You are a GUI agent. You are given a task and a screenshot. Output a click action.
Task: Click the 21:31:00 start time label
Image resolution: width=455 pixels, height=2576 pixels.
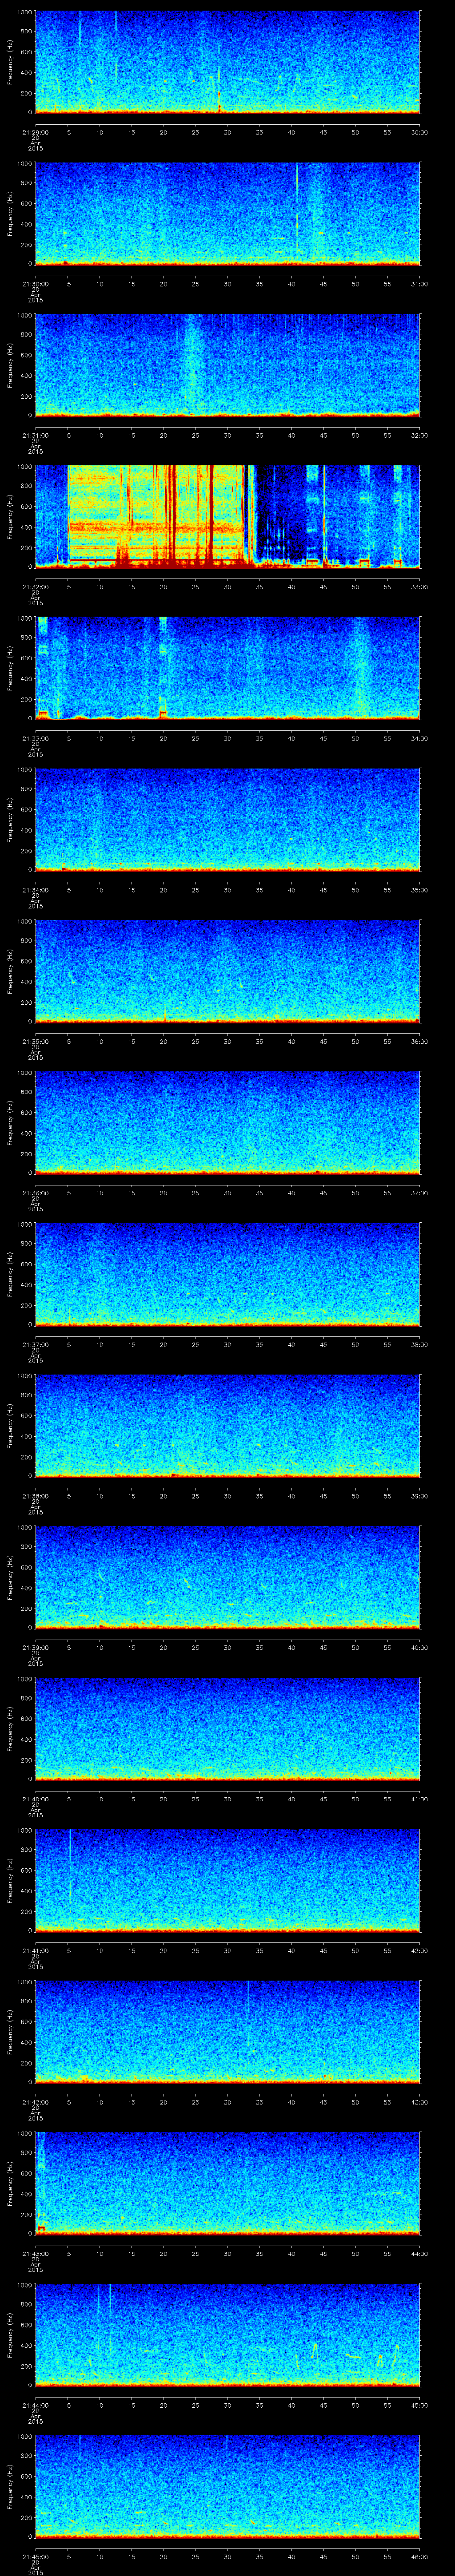pos(35,435)
